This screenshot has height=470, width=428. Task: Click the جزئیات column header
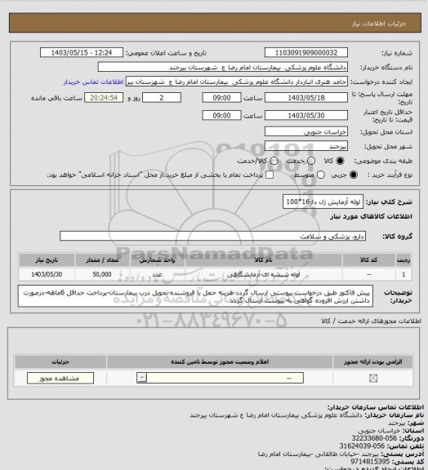(x=60, y=361)
